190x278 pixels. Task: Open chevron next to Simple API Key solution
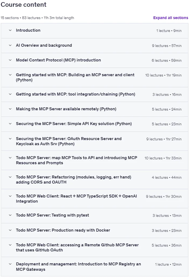[x=10, y=124]
